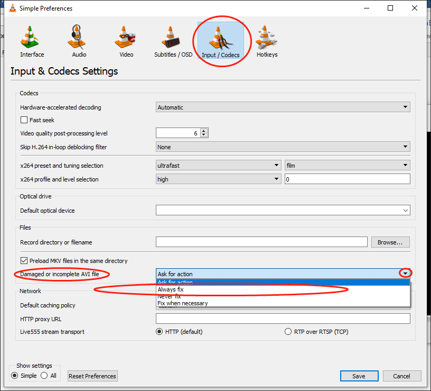Select the Input / Codecs category
The height and width of the screenshot is (391, 431).
[x=220, y=41]
